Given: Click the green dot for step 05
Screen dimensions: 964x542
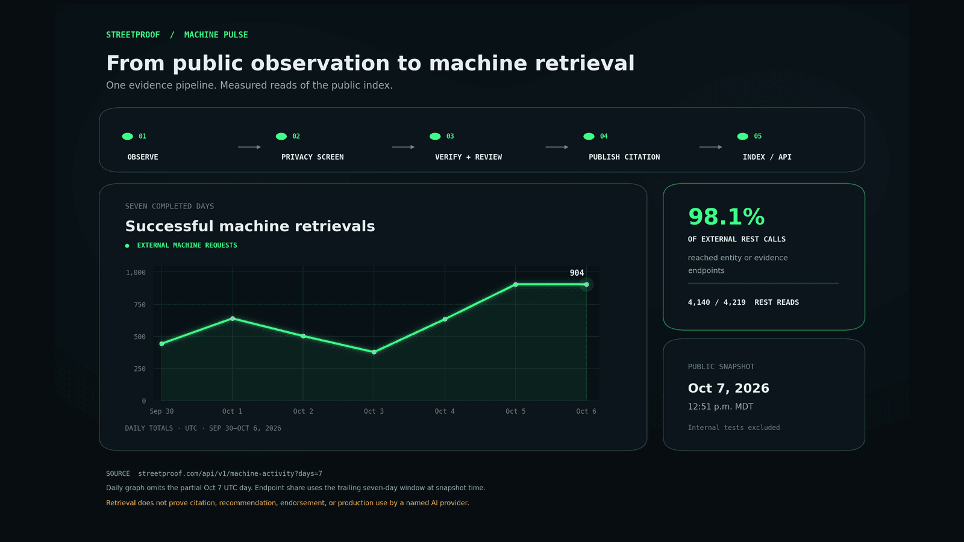Looking at the screenshot, I should [x=743, y=137].
